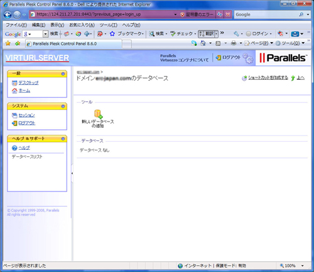Collapse the システム sidebar panel
Viewport: 314px width, 272px height.
click(x=63, y=106)
